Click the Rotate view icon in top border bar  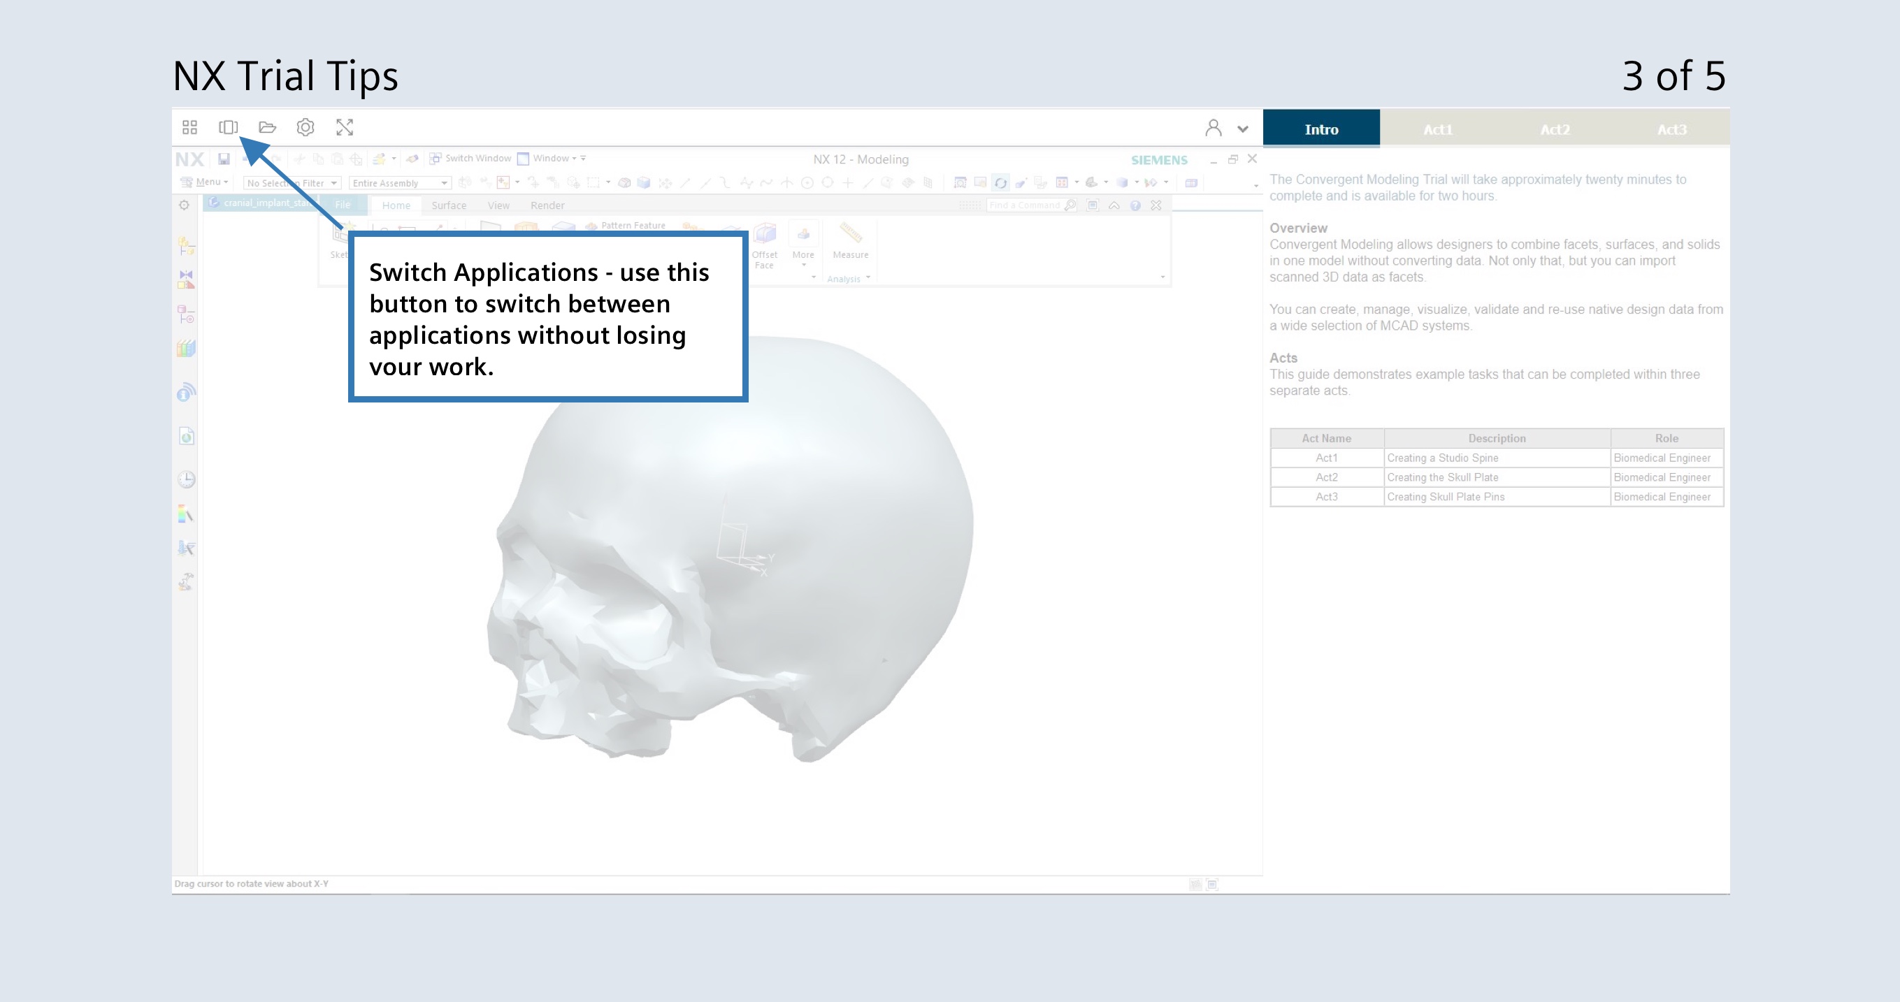coord(1000,183)
